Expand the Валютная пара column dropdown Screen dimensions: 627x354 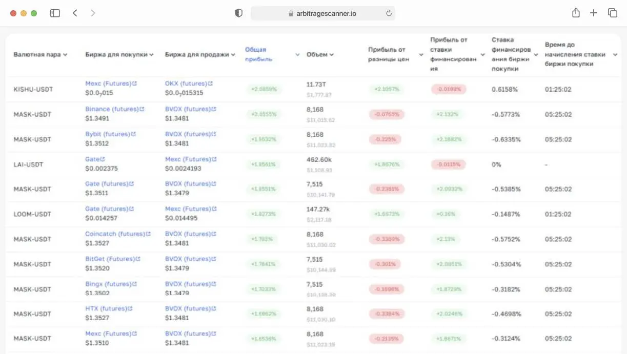coord(65,55)
